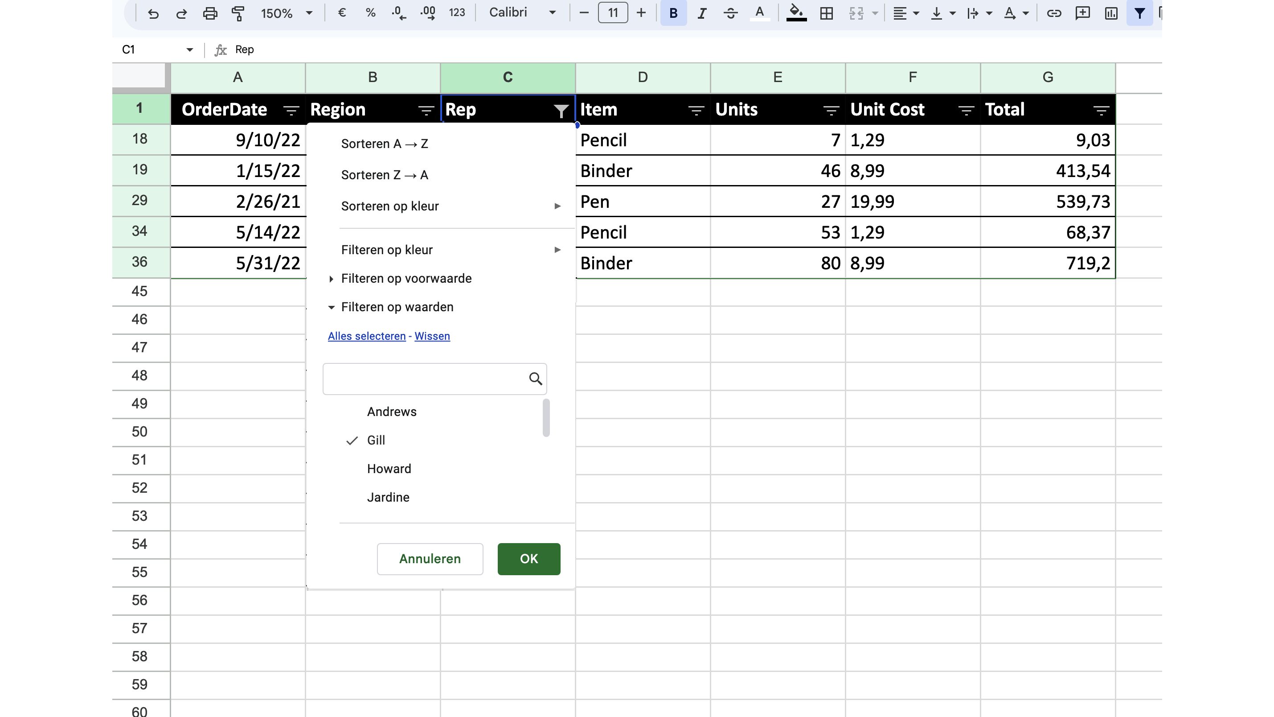Screen dimensions: 1274x717
Task: Click the insert link icon
Action: click(x=1054, y=13)
